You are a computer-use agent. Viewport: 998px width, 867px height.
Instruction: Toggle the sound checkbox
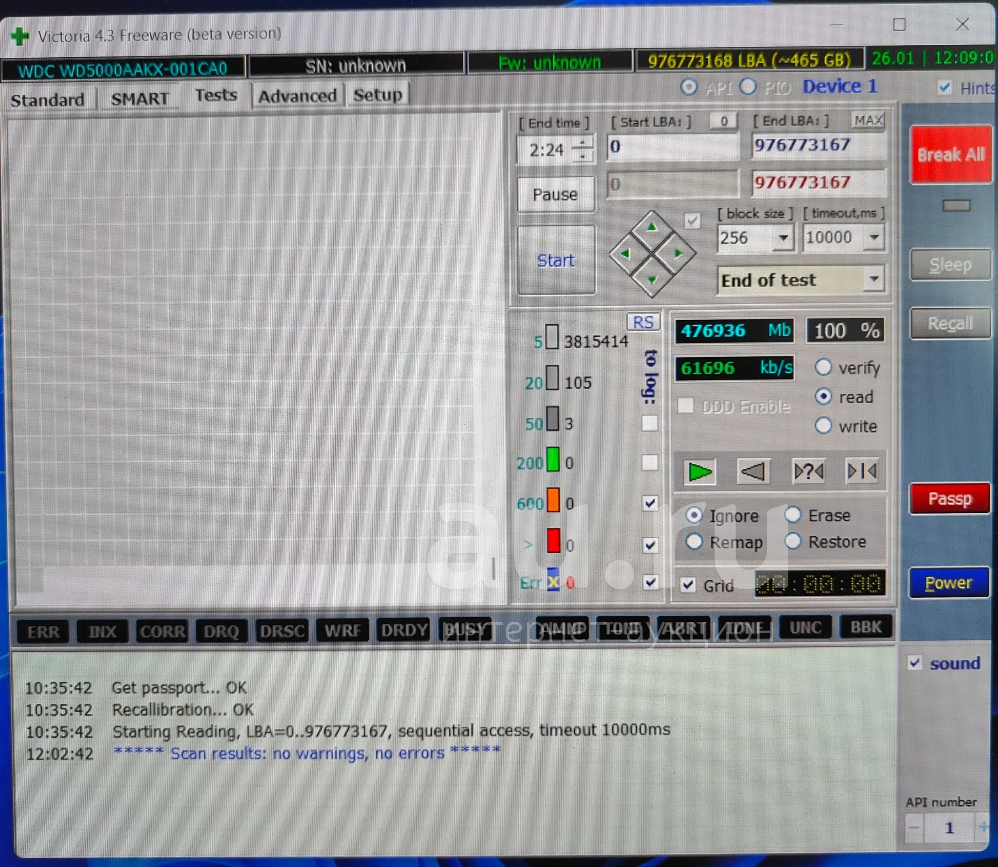[914, 662]
